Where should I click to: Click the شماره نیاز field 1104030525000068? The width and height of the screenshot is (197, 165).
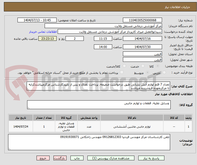(142, 20)
